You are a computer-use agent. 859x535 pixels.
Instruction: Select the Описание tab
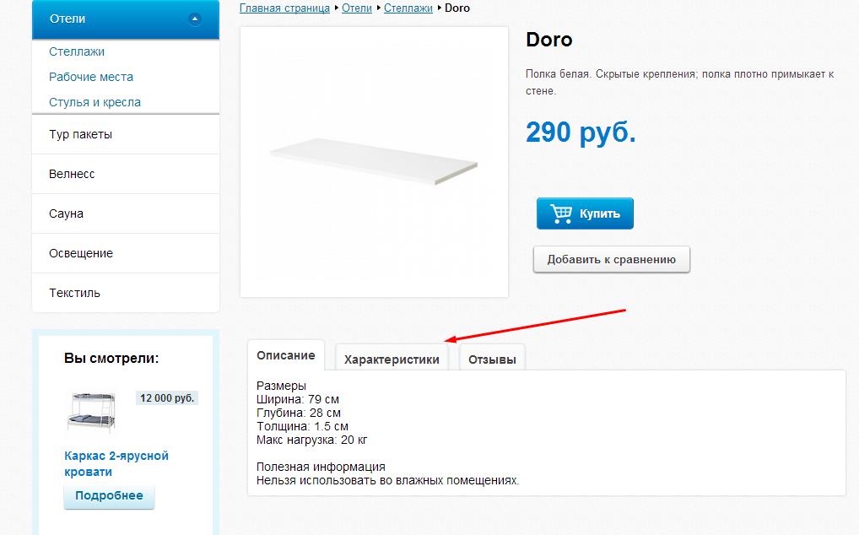click(286, 355)
